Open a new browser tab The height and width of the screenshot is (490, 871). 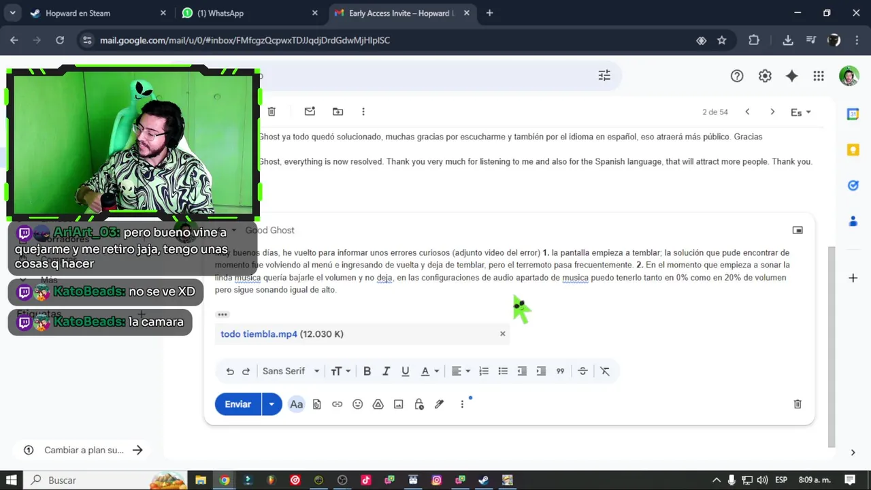(x=489, y=13)
